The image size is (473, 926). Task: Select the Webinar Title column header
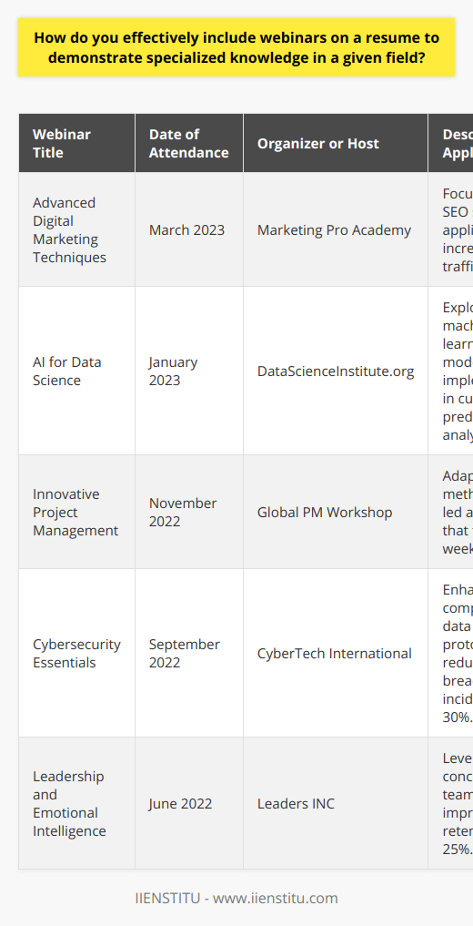click(76, 143)
